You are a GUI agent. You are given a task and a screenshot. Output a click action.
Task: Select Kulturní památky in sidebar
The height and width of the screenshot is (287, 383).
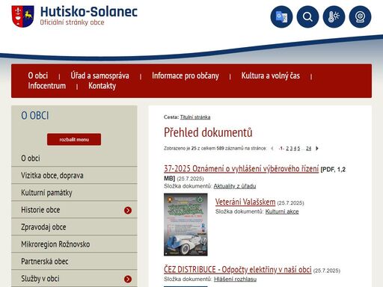(x=74, y=193)
